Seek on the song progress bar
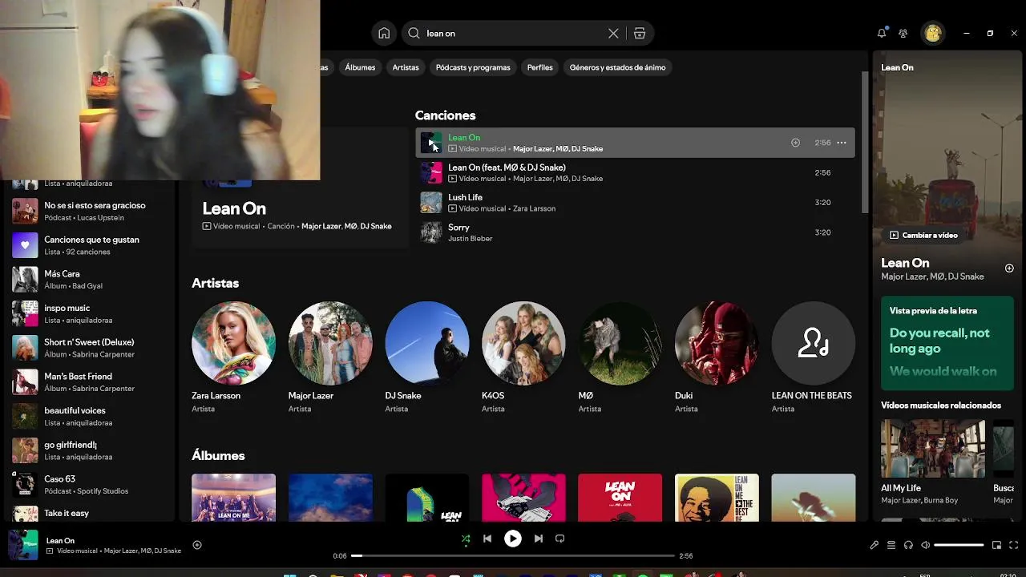This screenshot has width=1026, height=577. pyautogui.click(x=513, y=555)
